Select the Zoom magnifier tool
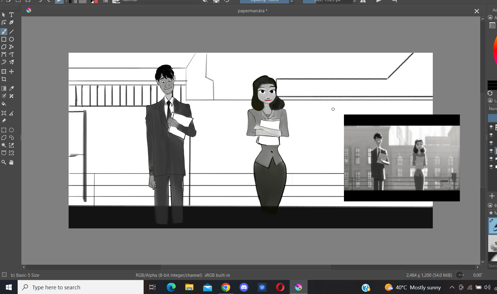The width and height of the screenshot is (497, 294). click(4, 162)
